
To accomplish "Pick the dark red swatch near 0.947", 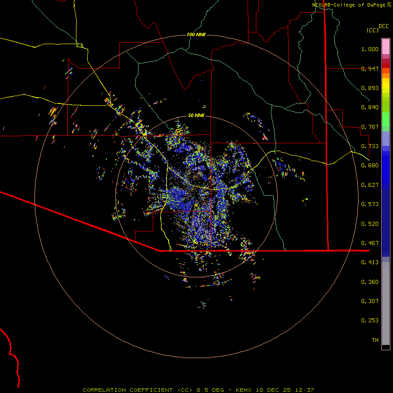I will pos(386,65).
